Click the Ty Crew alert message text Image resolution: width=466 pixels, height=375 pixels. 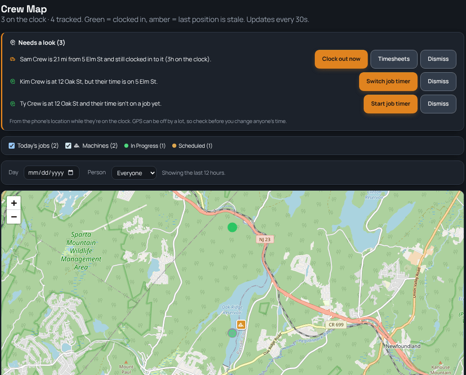coord(90,104)
